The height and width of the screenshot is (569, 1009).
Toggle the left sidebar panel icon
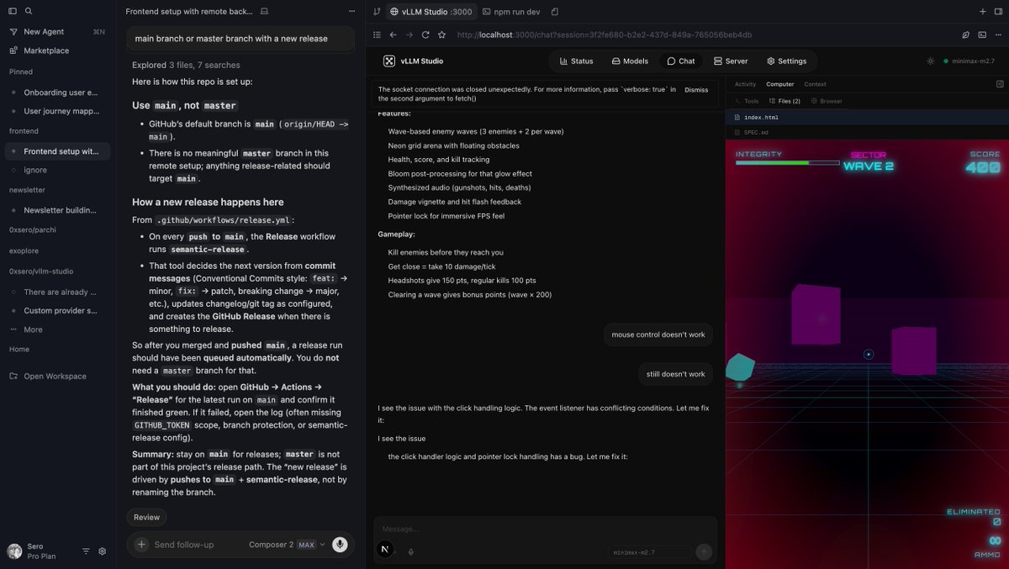point(13,11)
